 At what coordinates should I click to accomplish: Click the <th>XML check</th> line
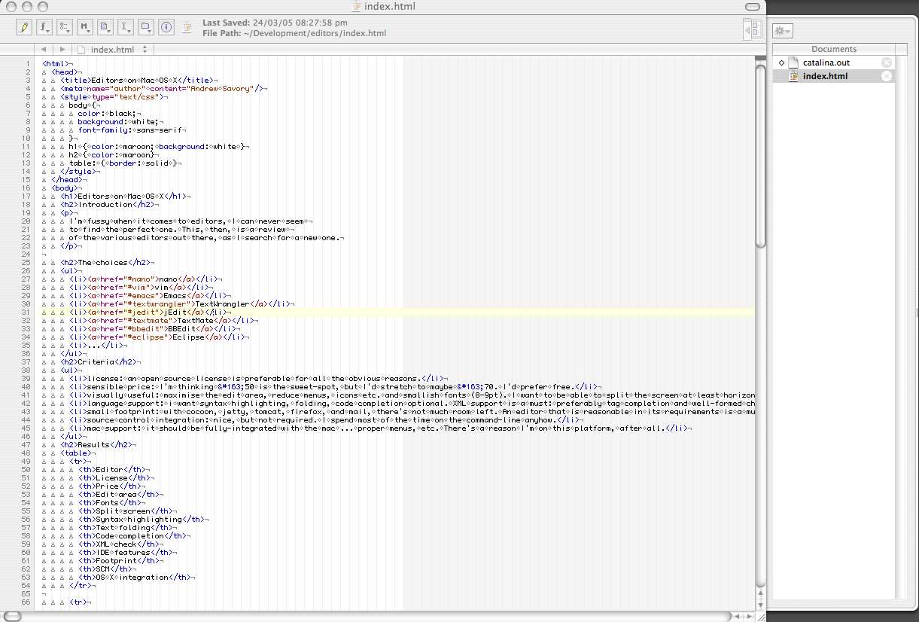coord(120,544)
